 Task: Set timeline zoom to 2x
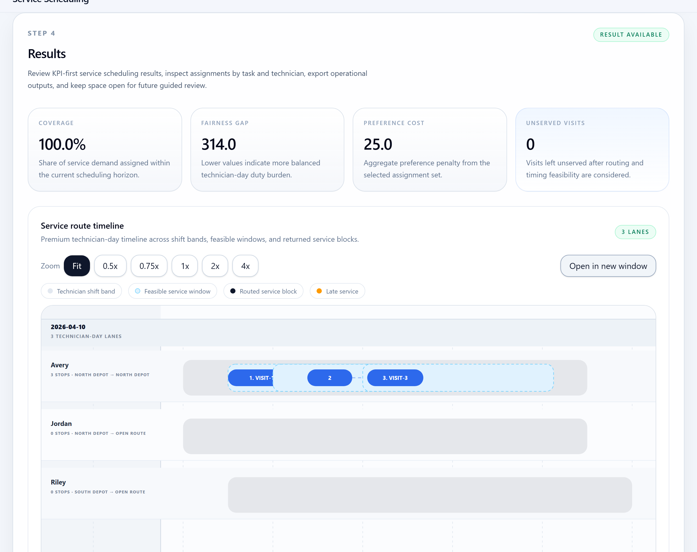(x=215, y=266)
